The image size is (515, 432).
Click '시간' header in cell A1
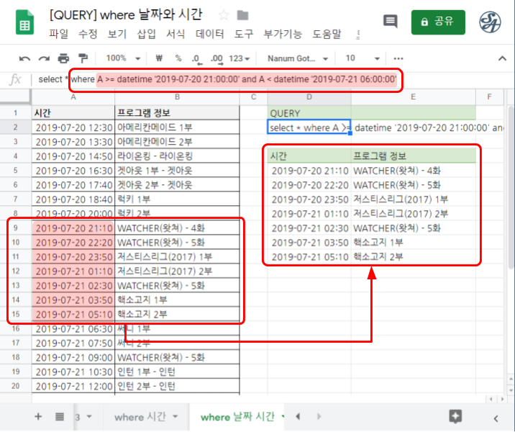click(73, 113)
